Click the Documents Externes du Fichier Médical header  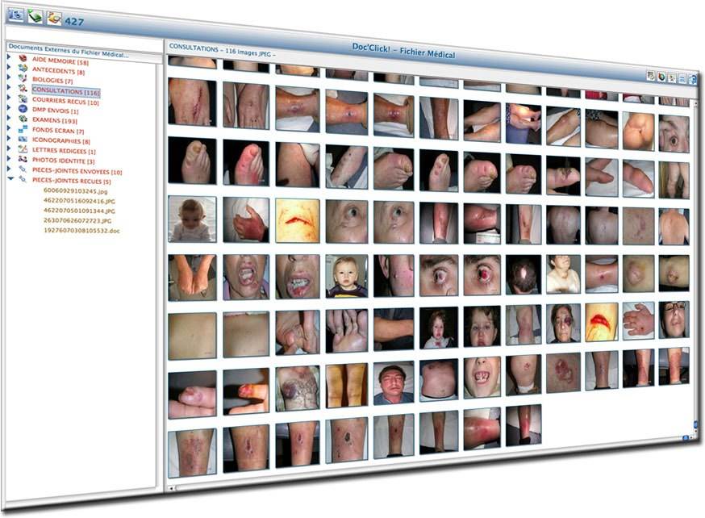69,51
